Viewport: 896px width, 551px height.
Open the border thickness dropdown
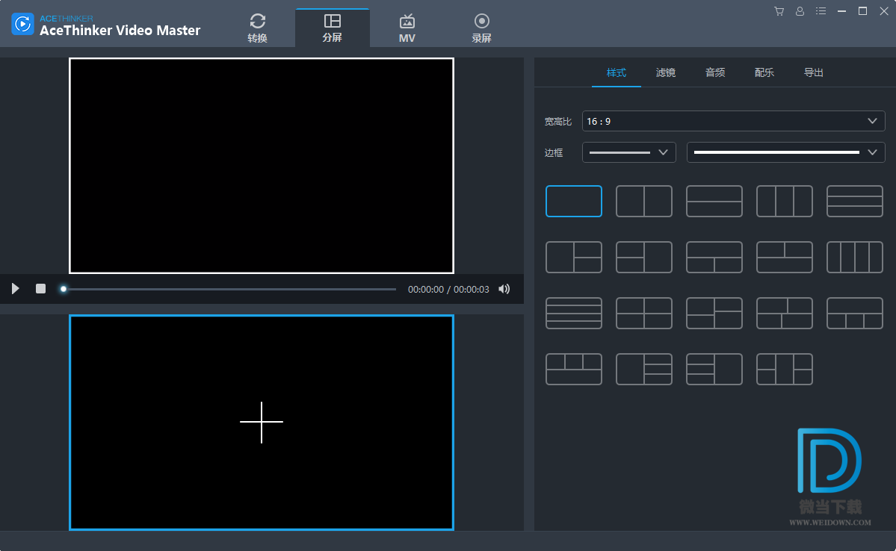pyautogui.click(x=629, y=152)
